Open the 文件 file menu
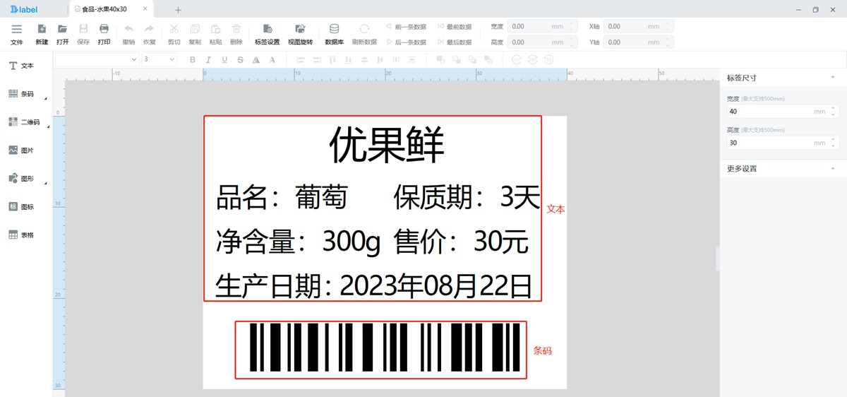Image resolution: width=847 pixels, height=397 pixels. (x=17, y=33)
